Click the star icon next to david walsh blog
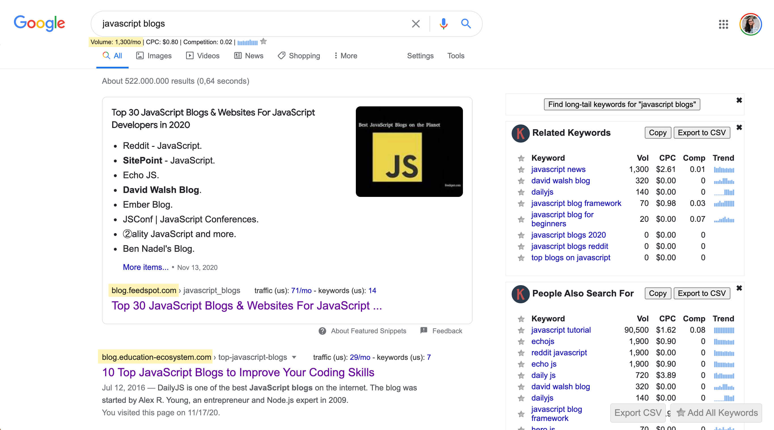 [x=521, y=180]
